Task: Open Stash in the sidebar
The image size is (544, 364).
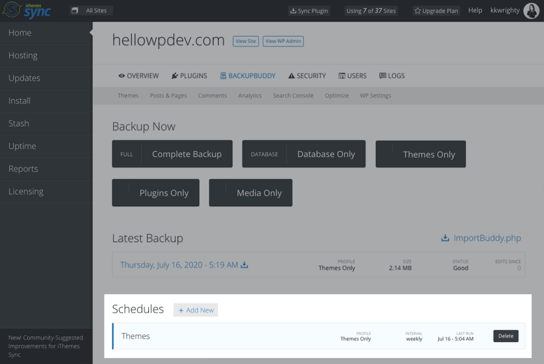Action: pos(46,123)
